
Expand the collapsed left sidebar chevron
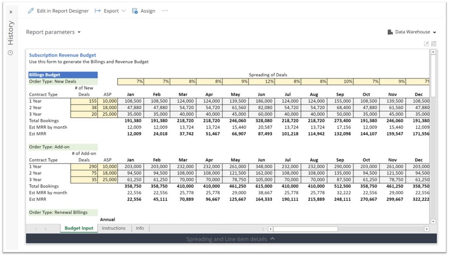click(x=11, y=12)
